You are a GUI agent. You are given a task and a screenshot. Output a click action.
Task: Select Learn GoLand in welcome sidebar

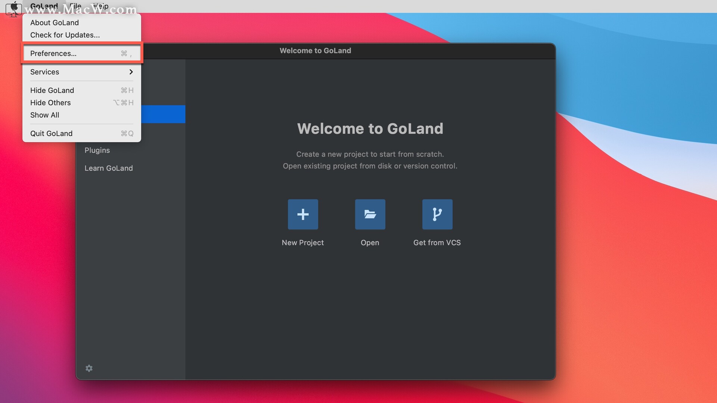click(x=109, y=168)
